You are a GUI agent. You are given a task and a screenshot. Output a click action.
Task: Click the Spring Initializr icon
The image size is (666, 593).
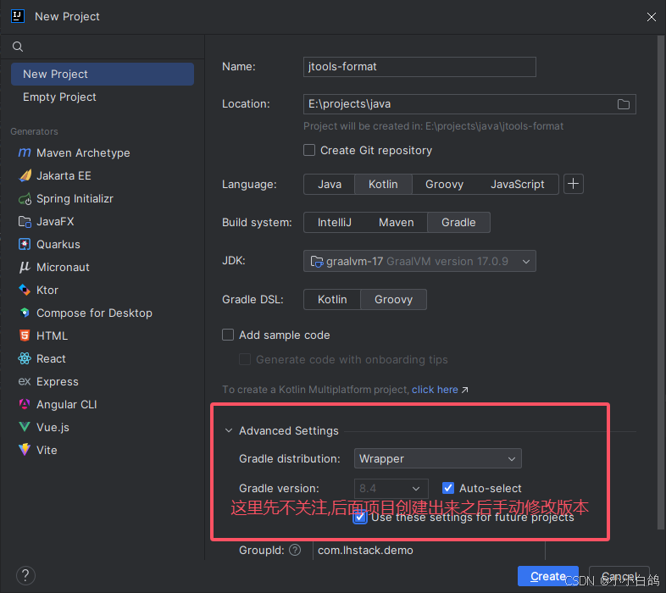pyautogui.click(x=25, y=198)
